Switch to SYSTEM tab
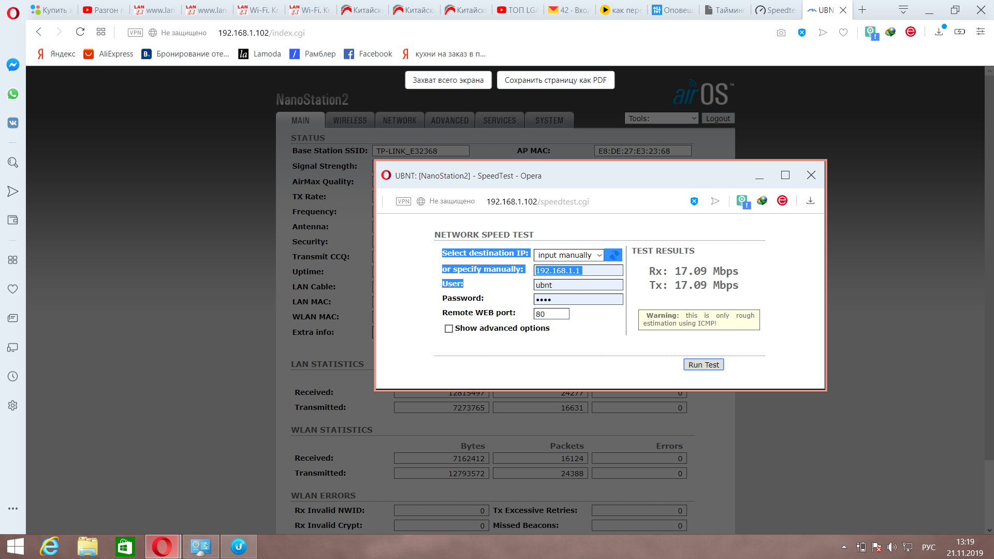 click(x=549, y=120)
